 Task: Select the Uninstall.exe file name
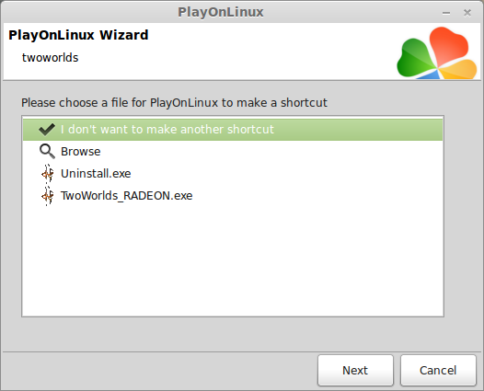96,174
